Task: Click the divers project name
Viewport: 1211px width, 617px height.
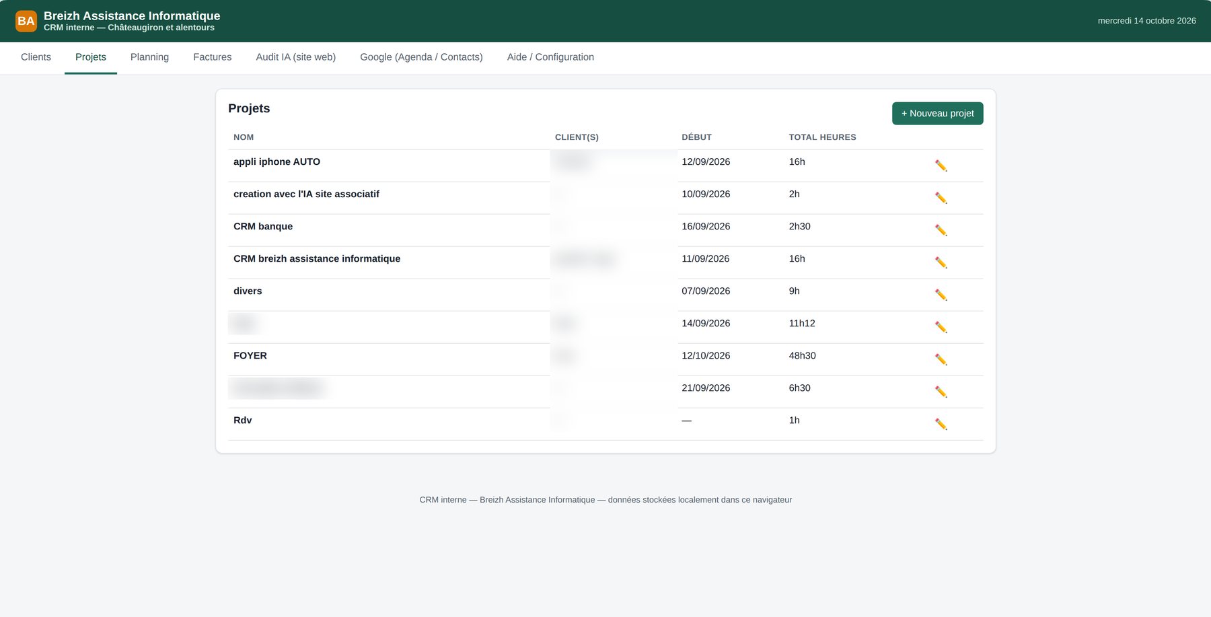Action: click(x=248, y=291)
